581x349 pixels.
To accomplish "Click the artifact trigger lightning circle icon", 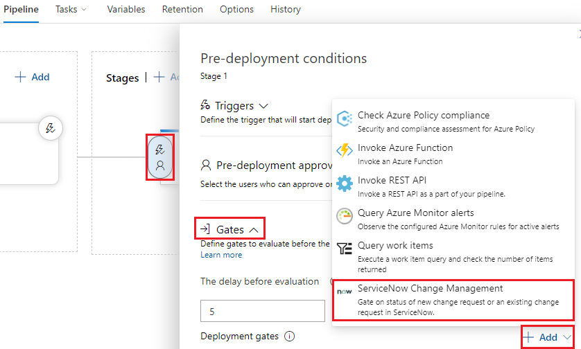I will point(51,128).
